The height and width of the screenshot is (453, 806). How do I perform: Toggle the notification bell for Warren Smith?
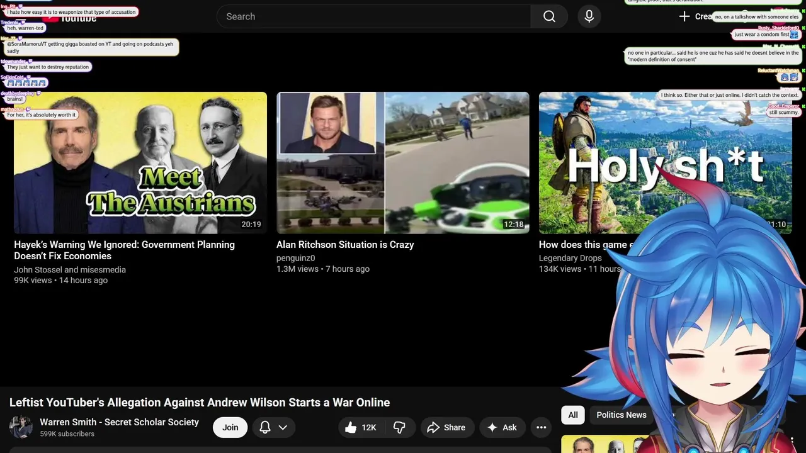(x=265, y=427)
